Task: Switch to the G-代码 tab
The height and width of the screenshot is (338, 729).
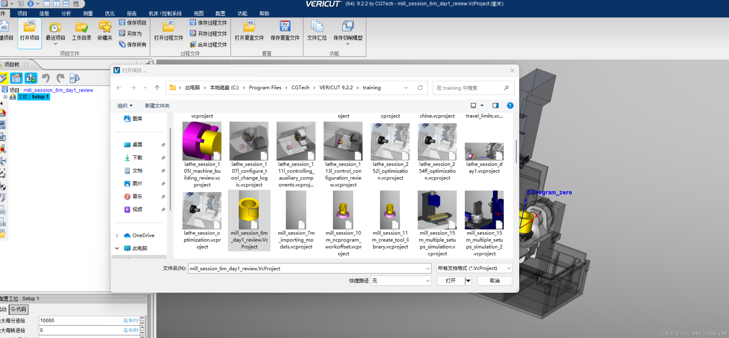Action: point(19,309)
